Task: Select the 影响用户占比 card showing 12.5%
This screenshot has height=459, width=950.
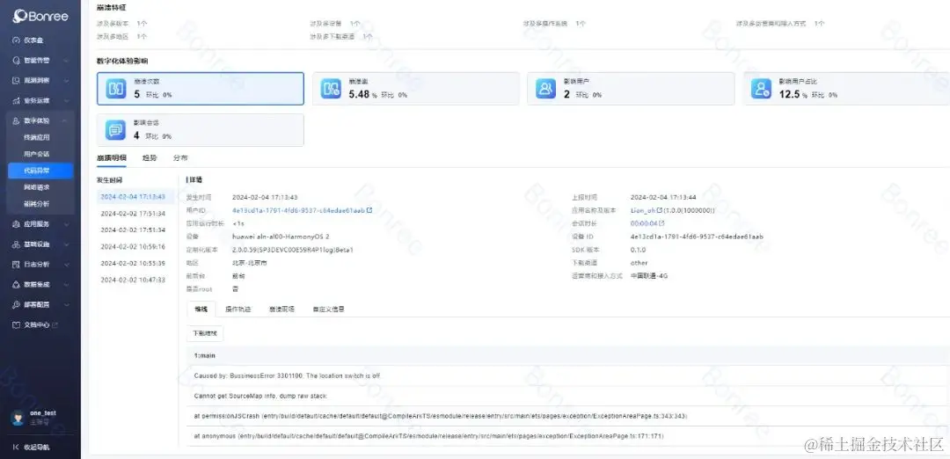Action: (846, 89)
